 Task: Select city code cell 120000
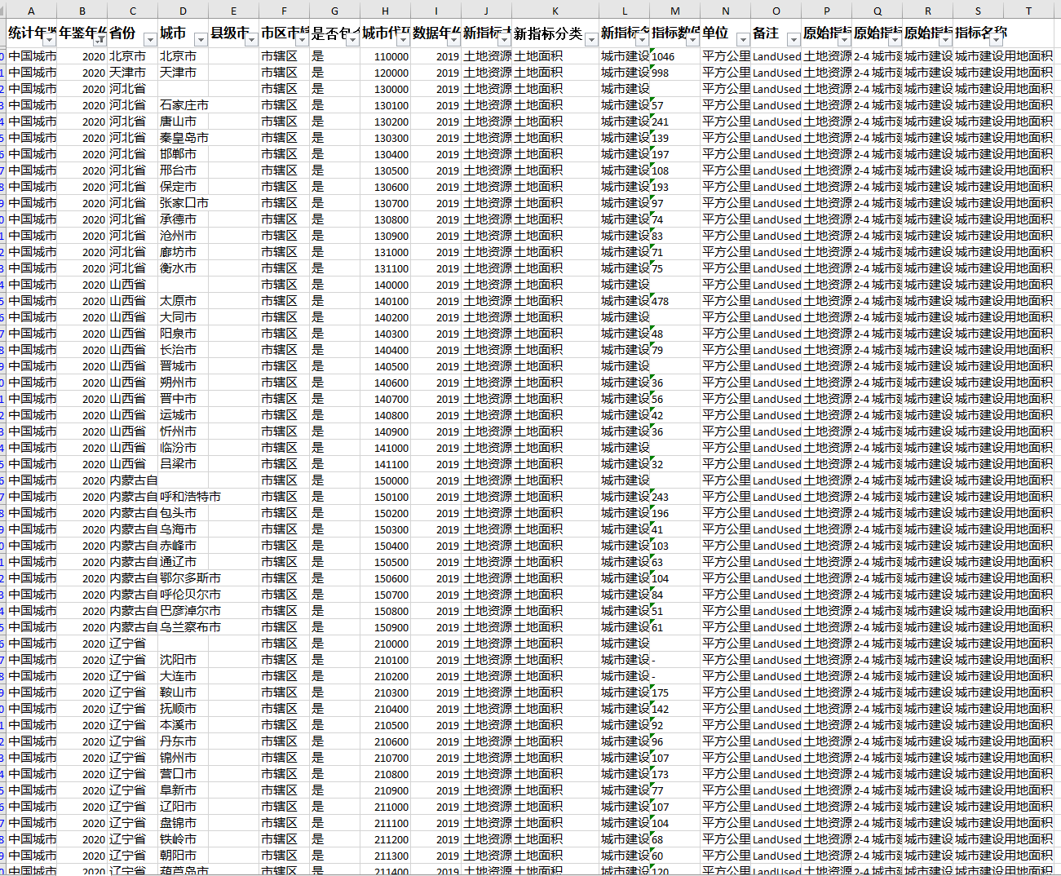click(386, 73)
